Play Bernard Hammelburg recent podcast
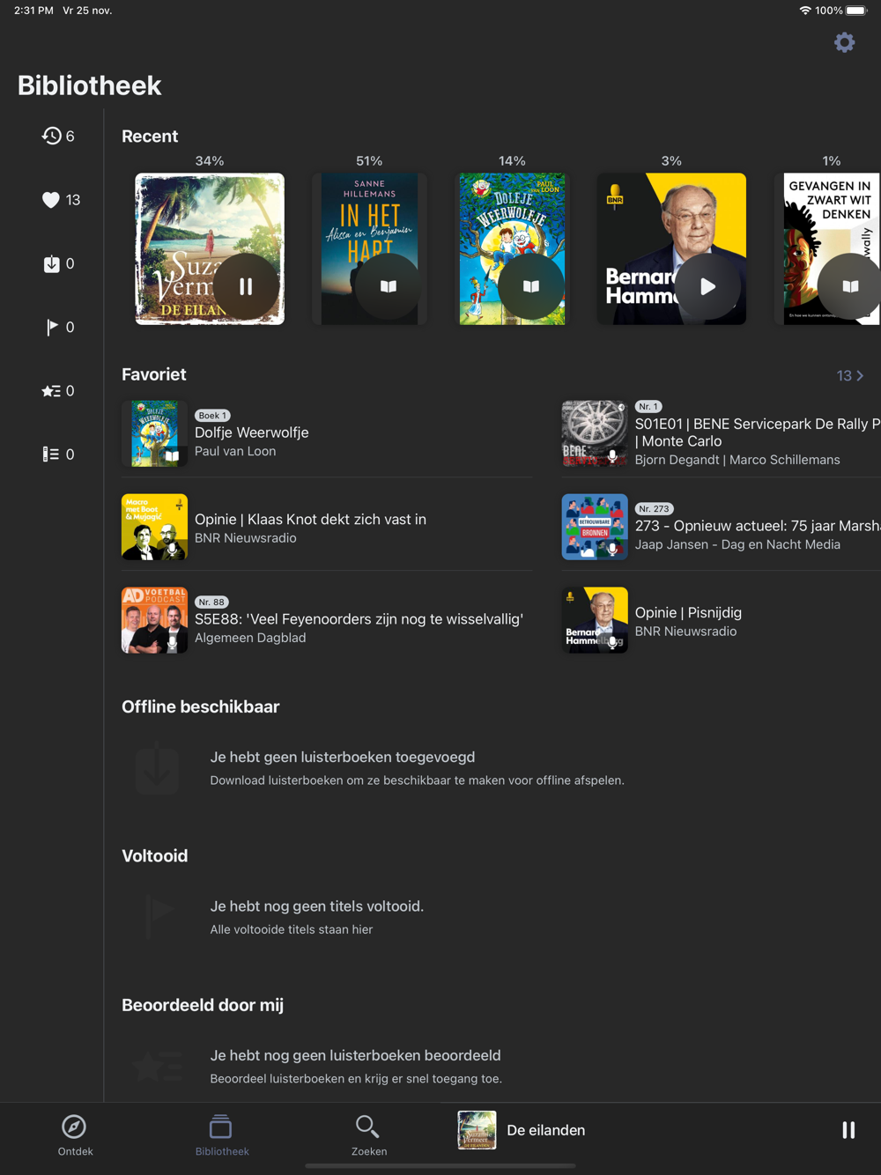 (x=707, y=286)
